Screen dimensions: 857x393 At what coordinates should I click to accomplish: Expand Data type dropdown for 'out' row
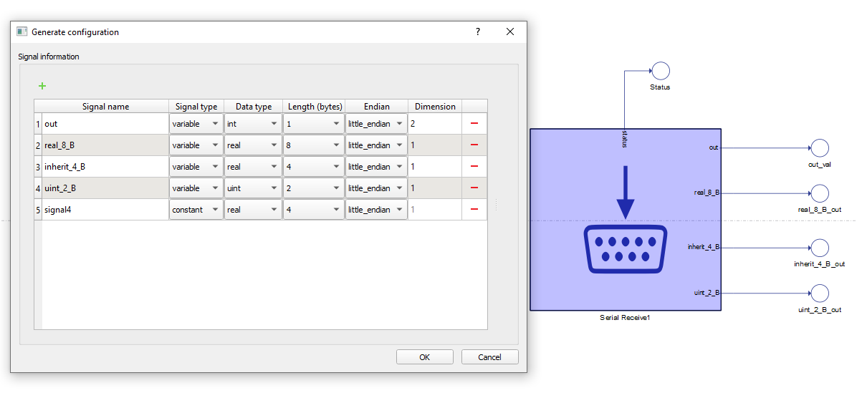(253, 124)
